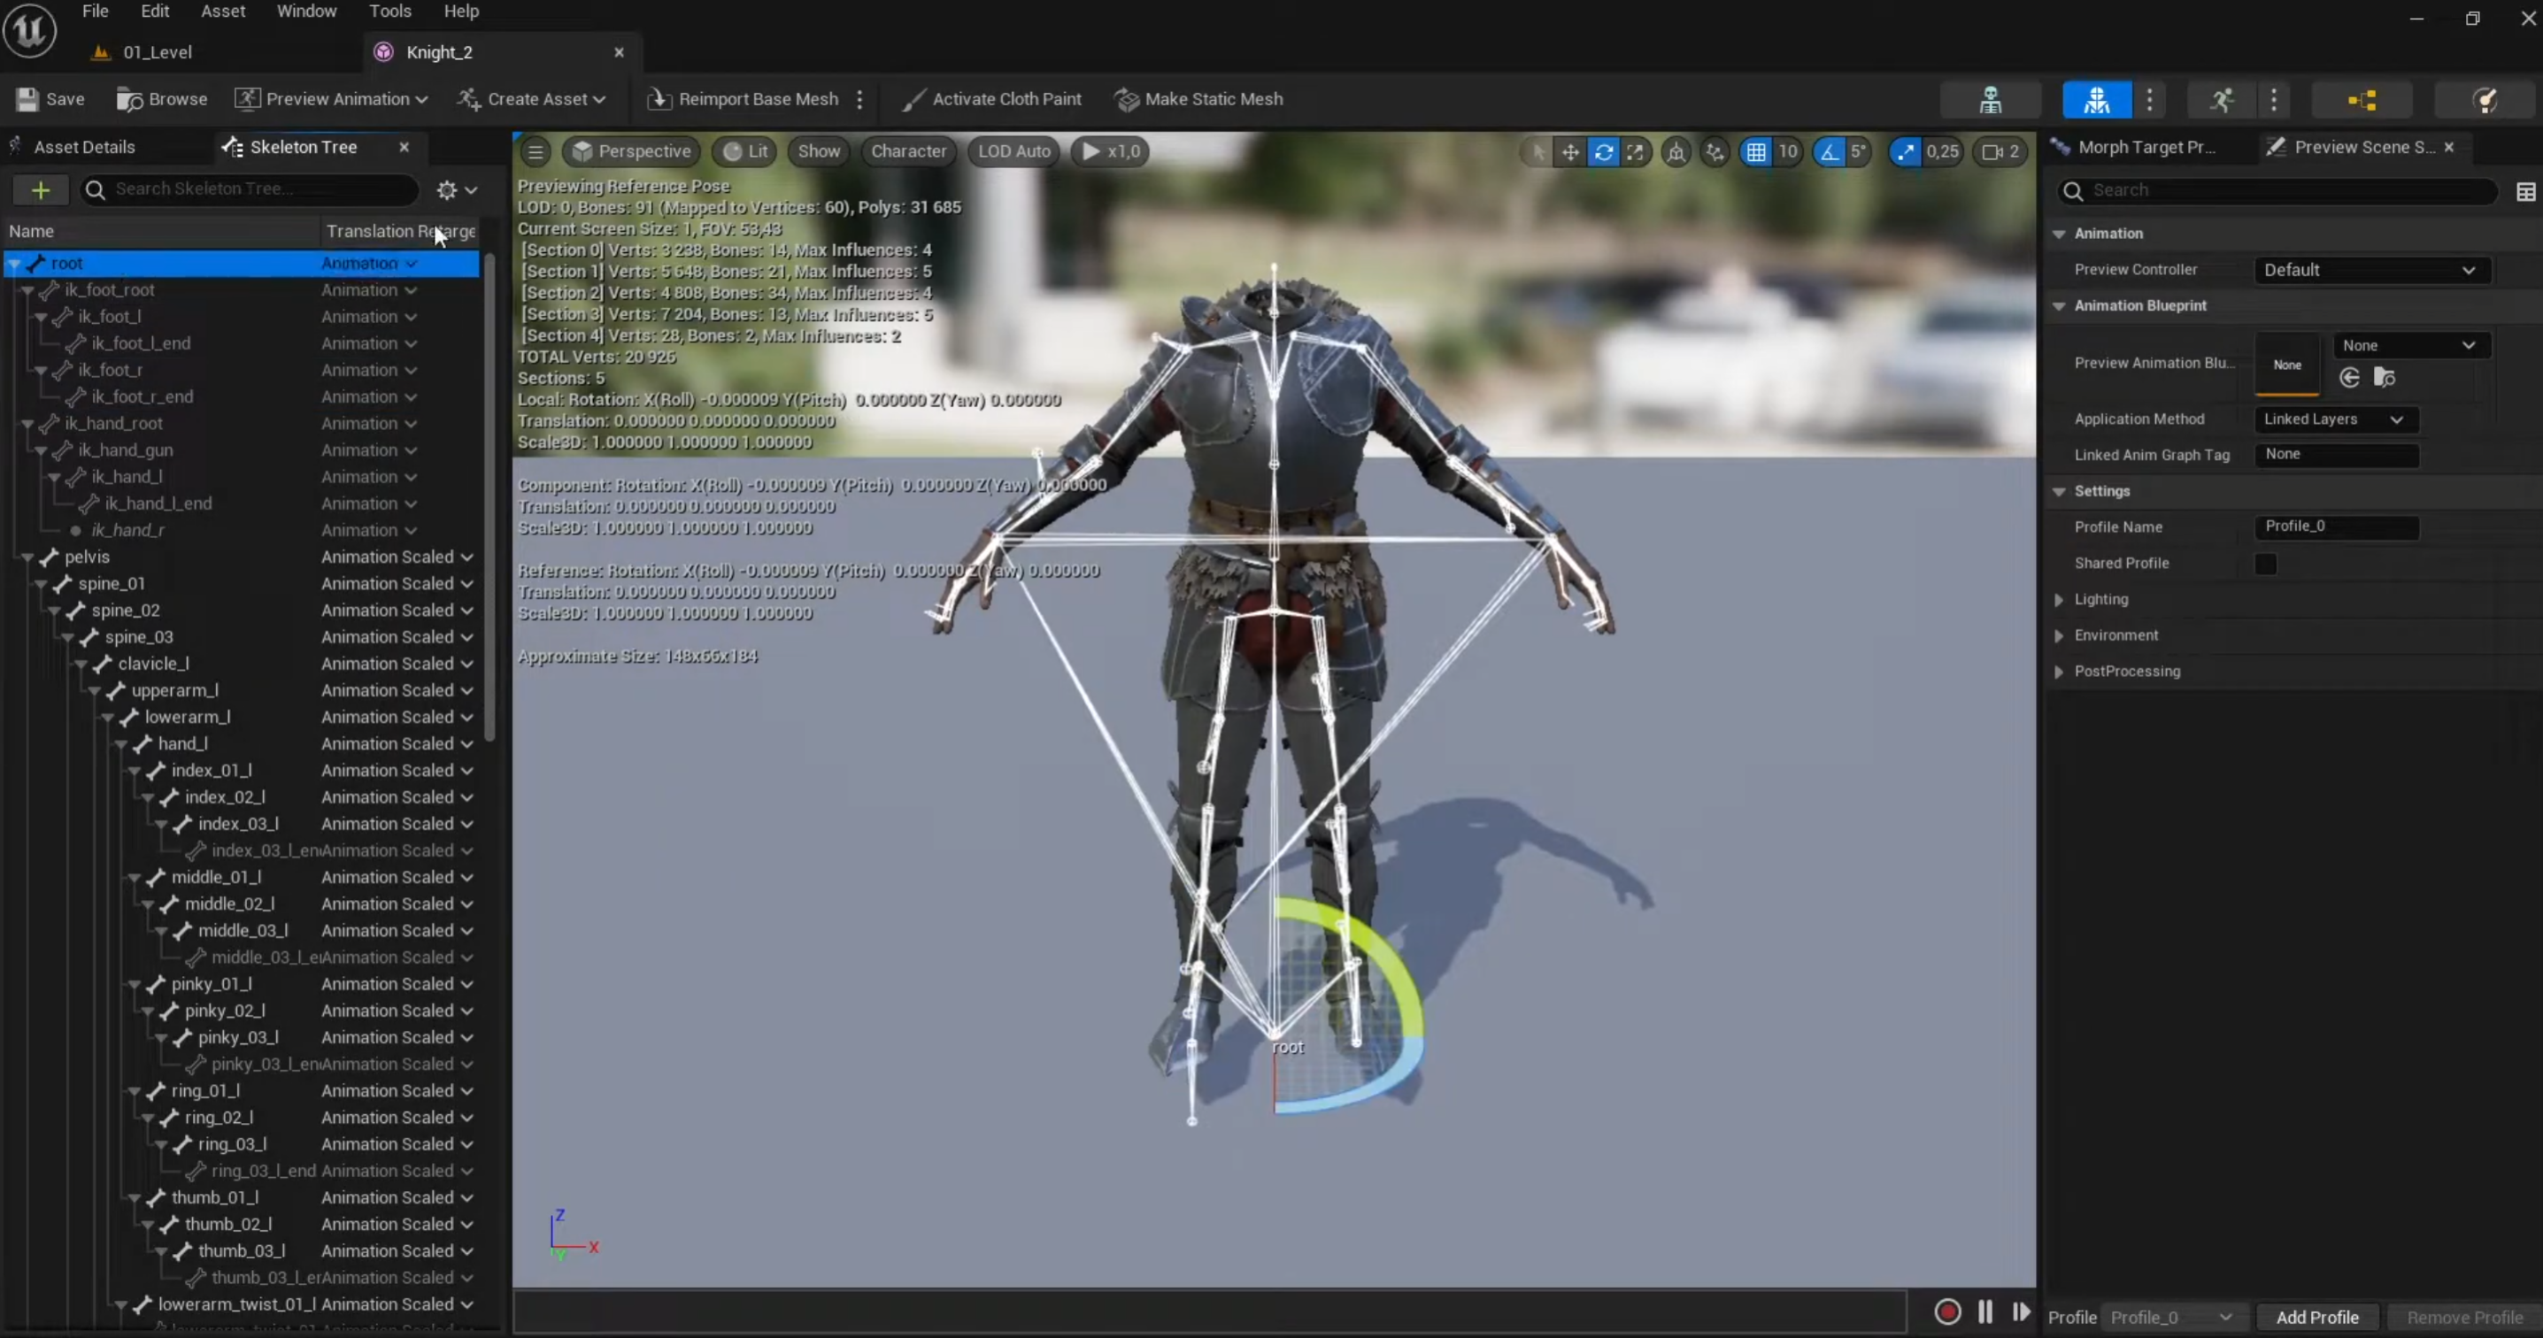Screen dimensions: 2543x1338
Task: Select the translate (move) gizmo tool
Action: pyautogui.click(x=1569, y=152)
